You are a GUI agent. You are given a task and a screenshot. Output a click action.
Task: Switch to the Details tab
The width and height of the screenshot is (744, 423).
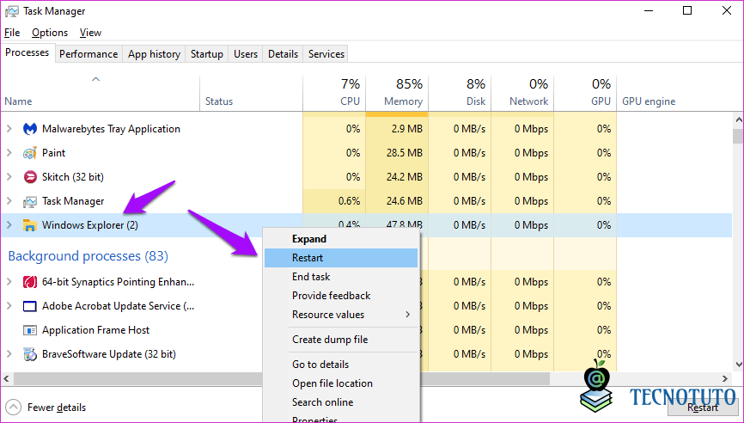pyautogui.click(x=283, y=54)
